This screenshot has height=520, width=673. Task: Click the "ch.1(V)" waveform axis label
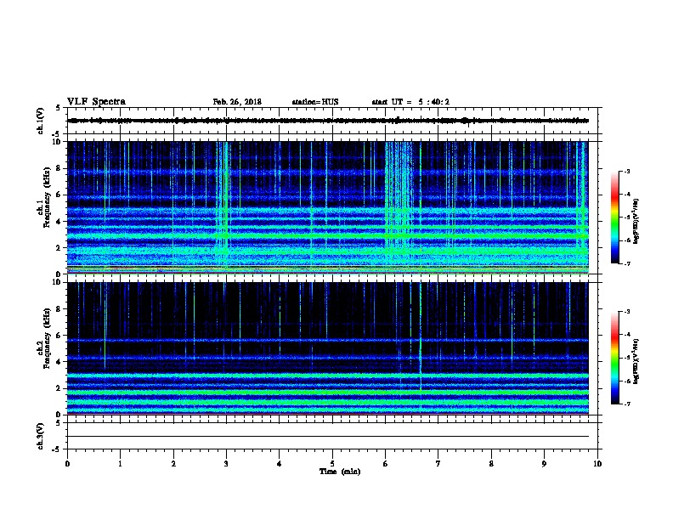click(x=41, y=121)
